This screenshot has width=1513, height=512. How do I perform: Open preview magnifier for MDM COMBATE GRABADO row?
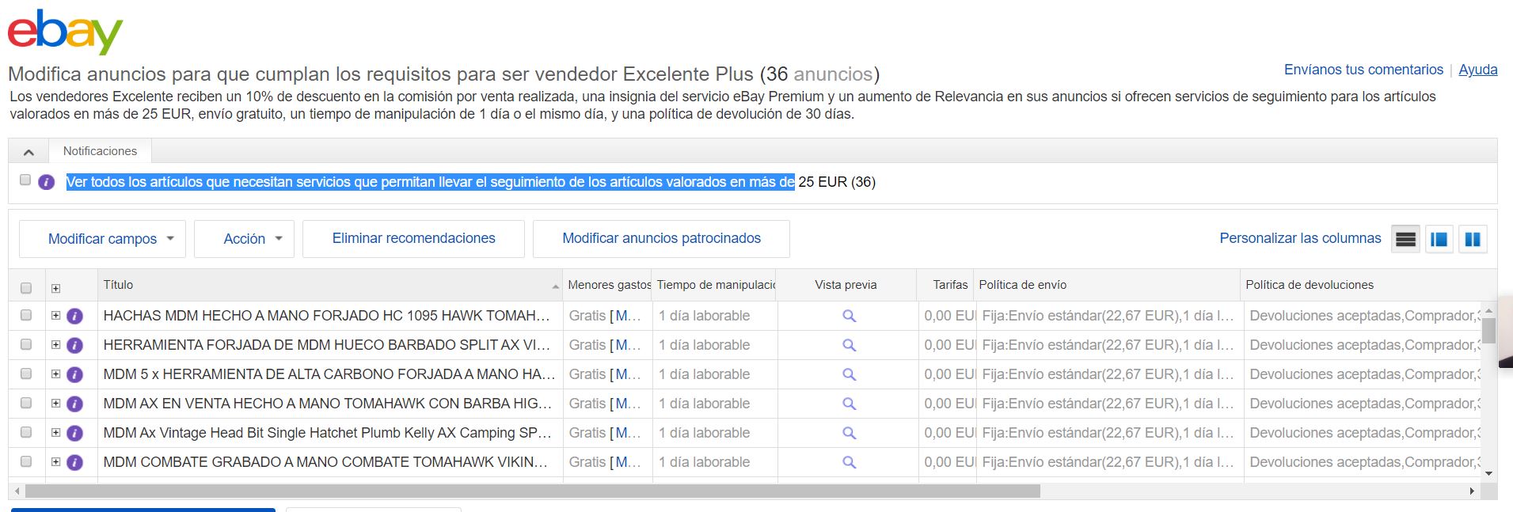[x=849, y=462]
